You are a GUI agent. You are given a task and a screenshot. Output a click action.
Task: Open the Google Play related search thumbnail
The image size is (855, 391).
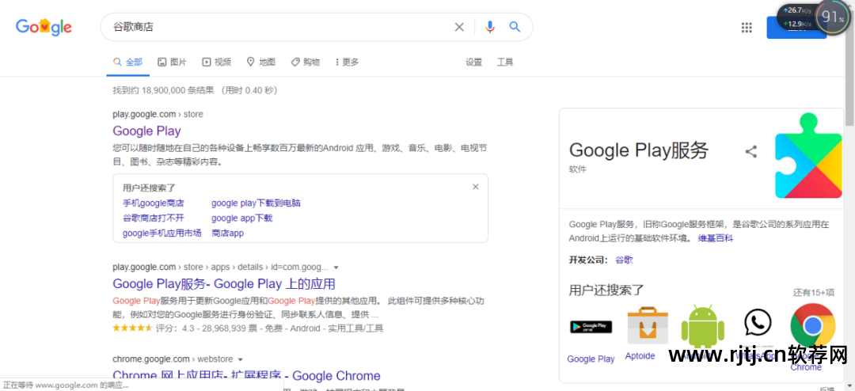591,327
